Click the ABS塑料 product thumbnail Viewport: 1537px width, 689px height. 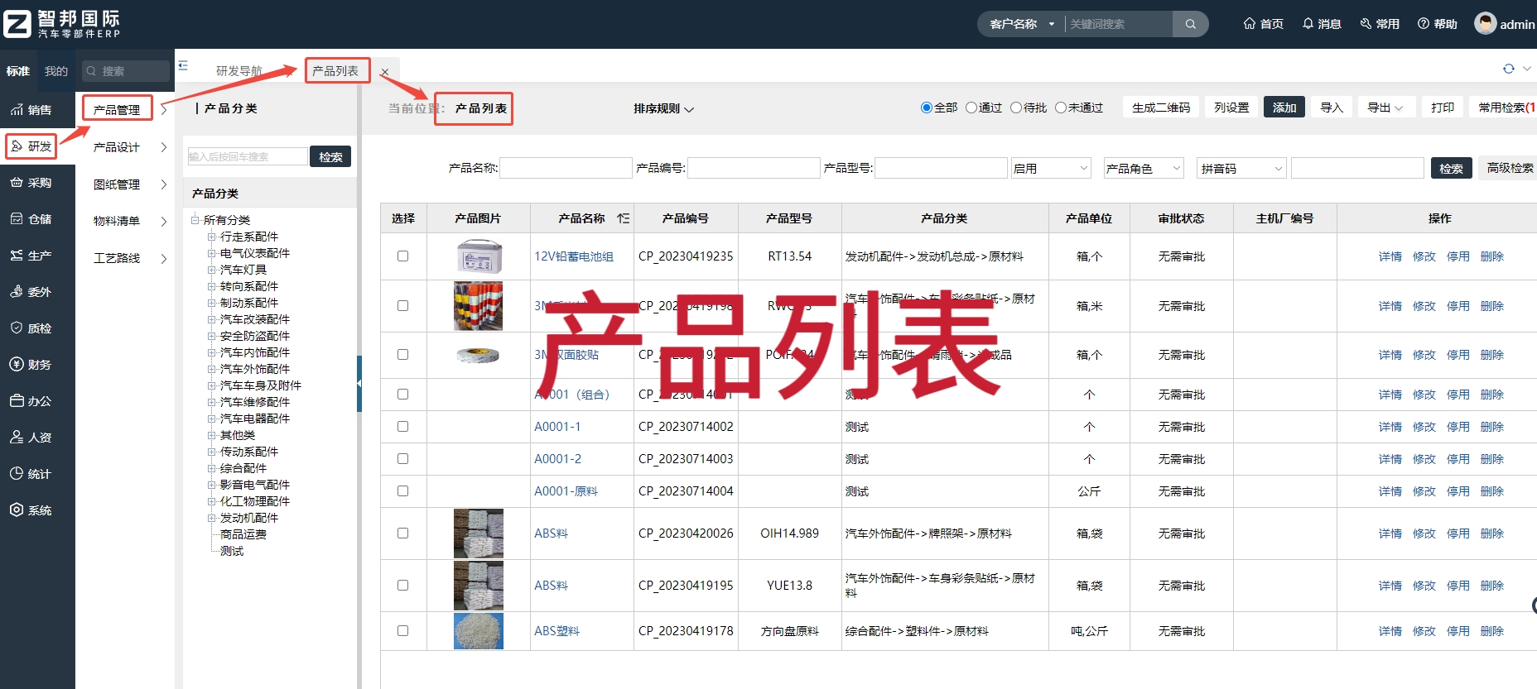point(479,631)
